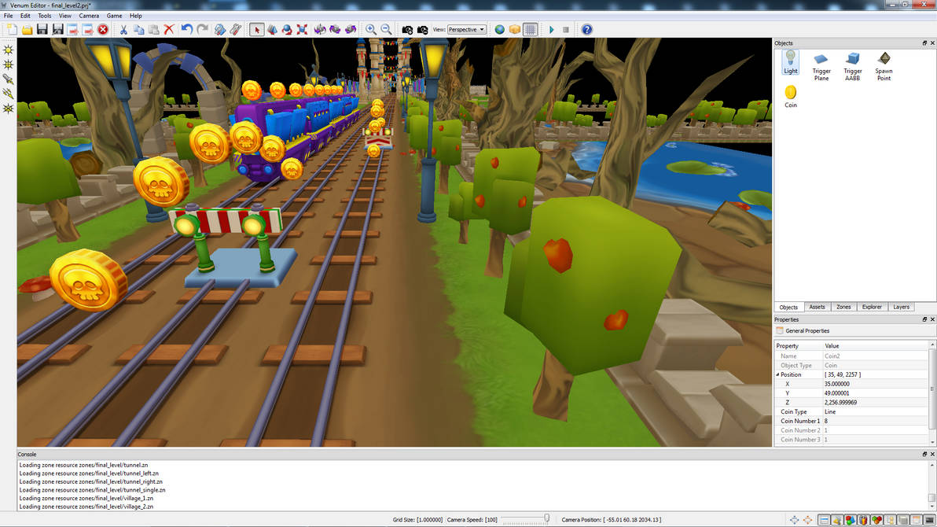This screenshot has height=527, width=937.
Task: Select the Light object
Action: 791,62
